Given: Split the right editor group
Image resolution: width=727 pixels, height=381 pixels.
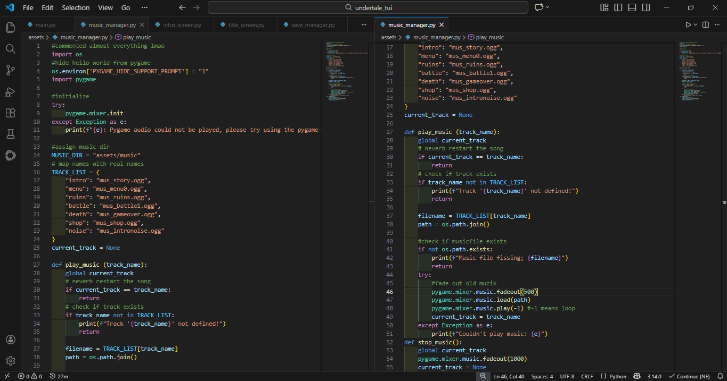Looking at the screenshot, I should (x=706, y=25).
